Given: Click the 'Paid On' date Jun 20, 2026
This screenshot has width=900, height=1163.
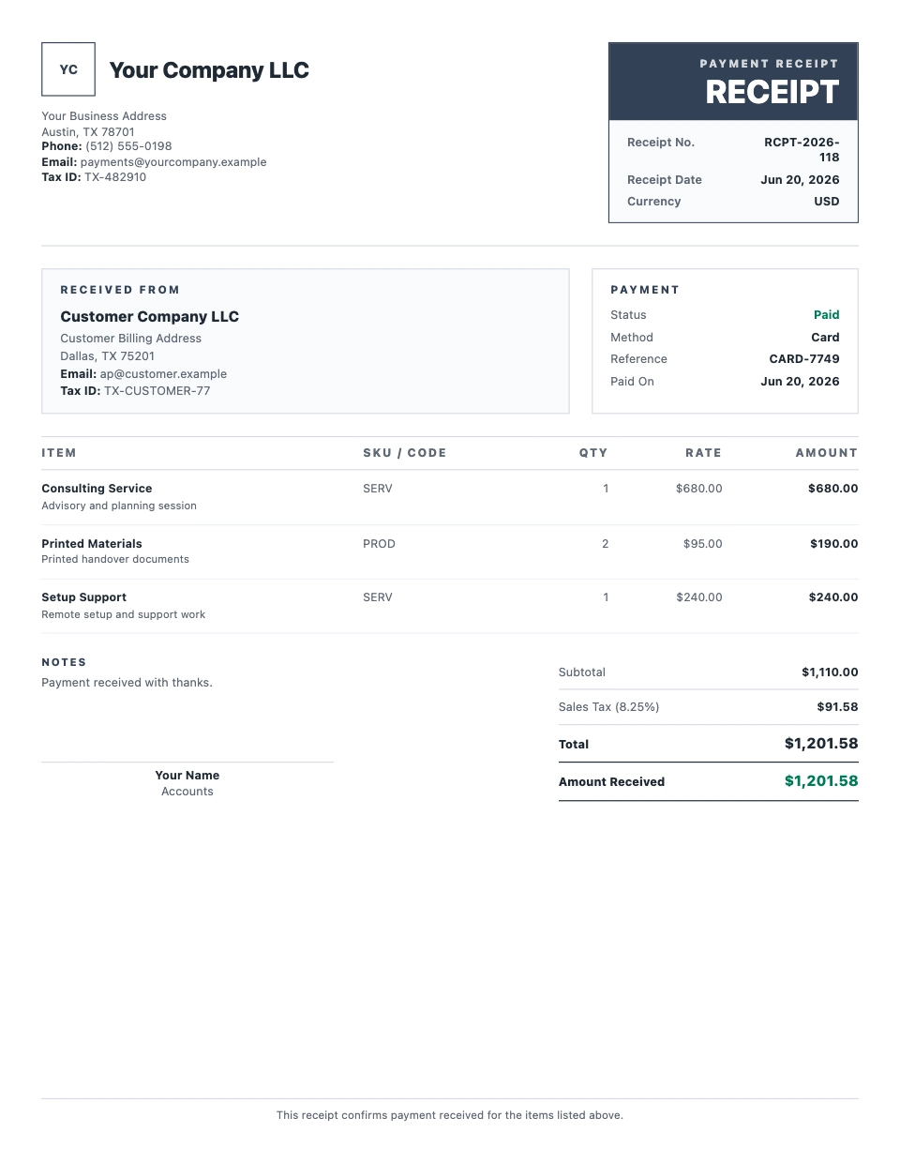Looking at the screenshot, I should (800, 382).
